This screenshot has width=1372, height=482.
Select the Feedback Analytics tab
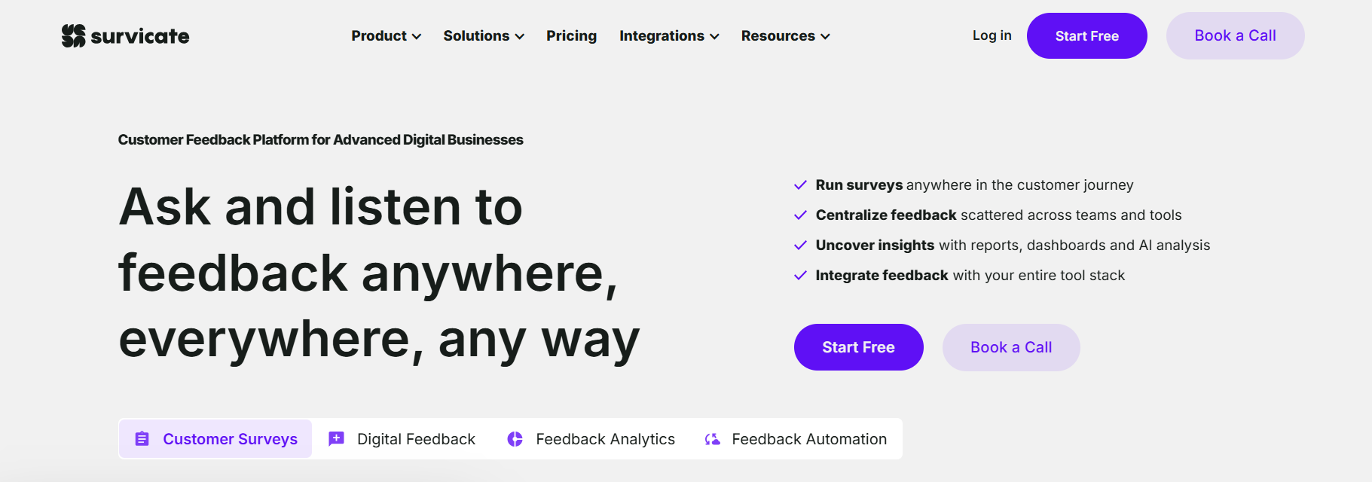point(591,439)
